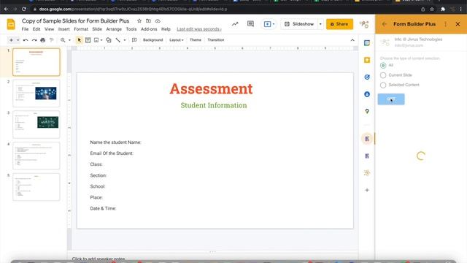Click the paint format icon
The image size is (467, 263).
(x=52, y=40)
